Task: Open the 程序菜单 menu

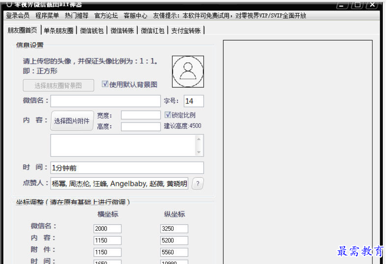Action: tap(47, 16)
